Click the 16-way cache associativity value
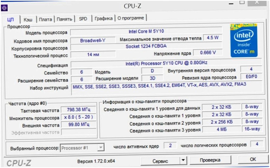This screenshot has width=270, height=168. click(x=252, y=129)
